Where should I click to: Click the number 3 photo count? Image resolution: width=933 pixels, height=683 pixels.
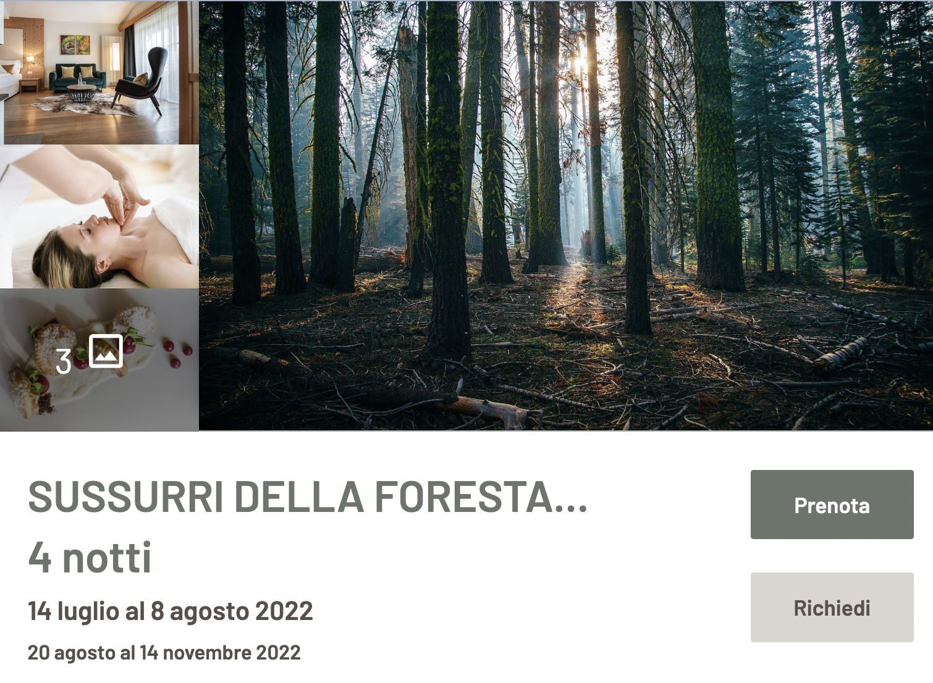(63, 361)
